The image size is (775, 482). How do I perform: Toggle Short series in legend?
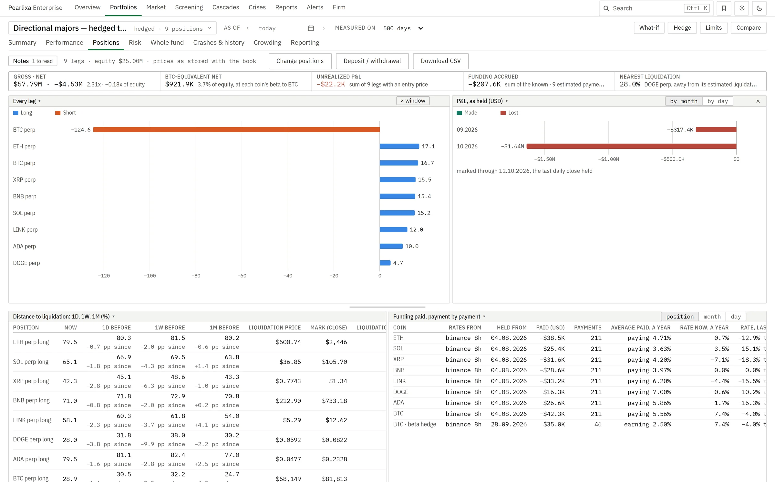(66, 113)
